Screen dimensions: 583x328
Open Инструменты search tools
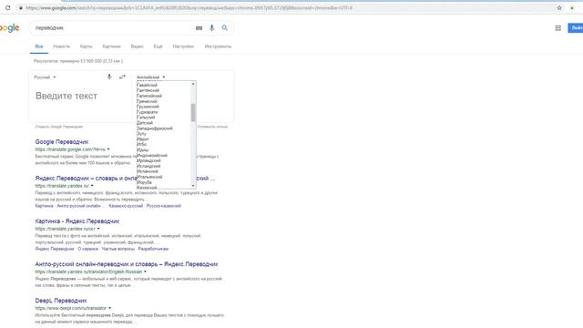[218, 46]
